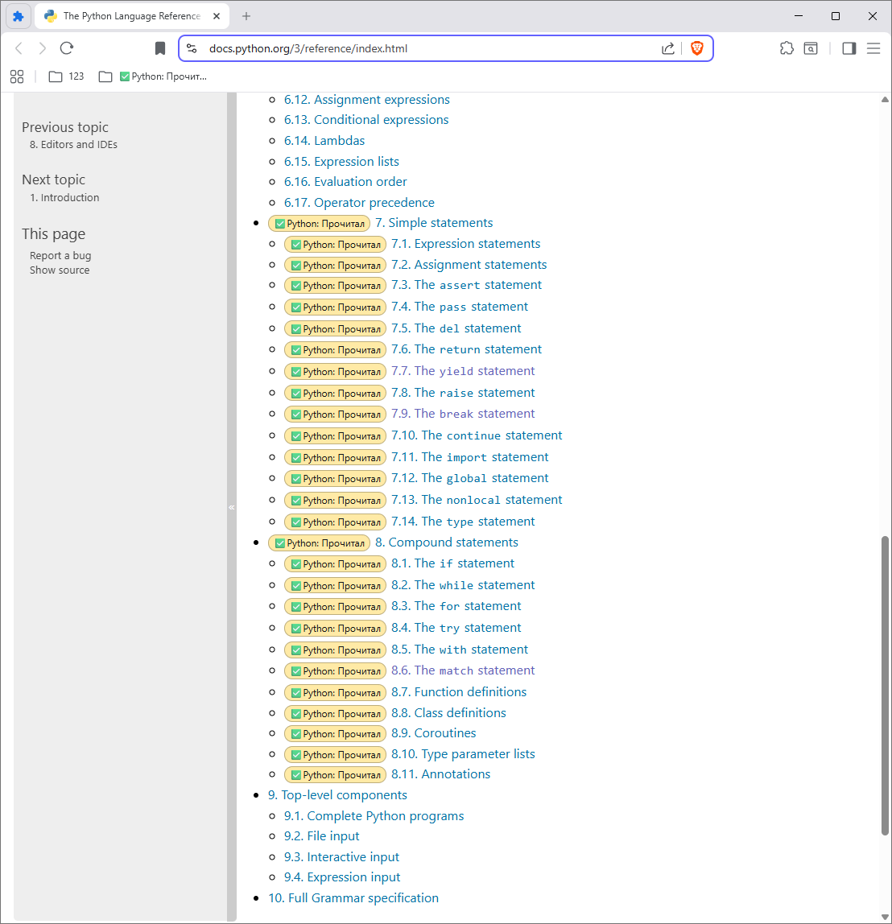Click the green checkmark badge beside 7.7 yield

click(x=296, y=372)
